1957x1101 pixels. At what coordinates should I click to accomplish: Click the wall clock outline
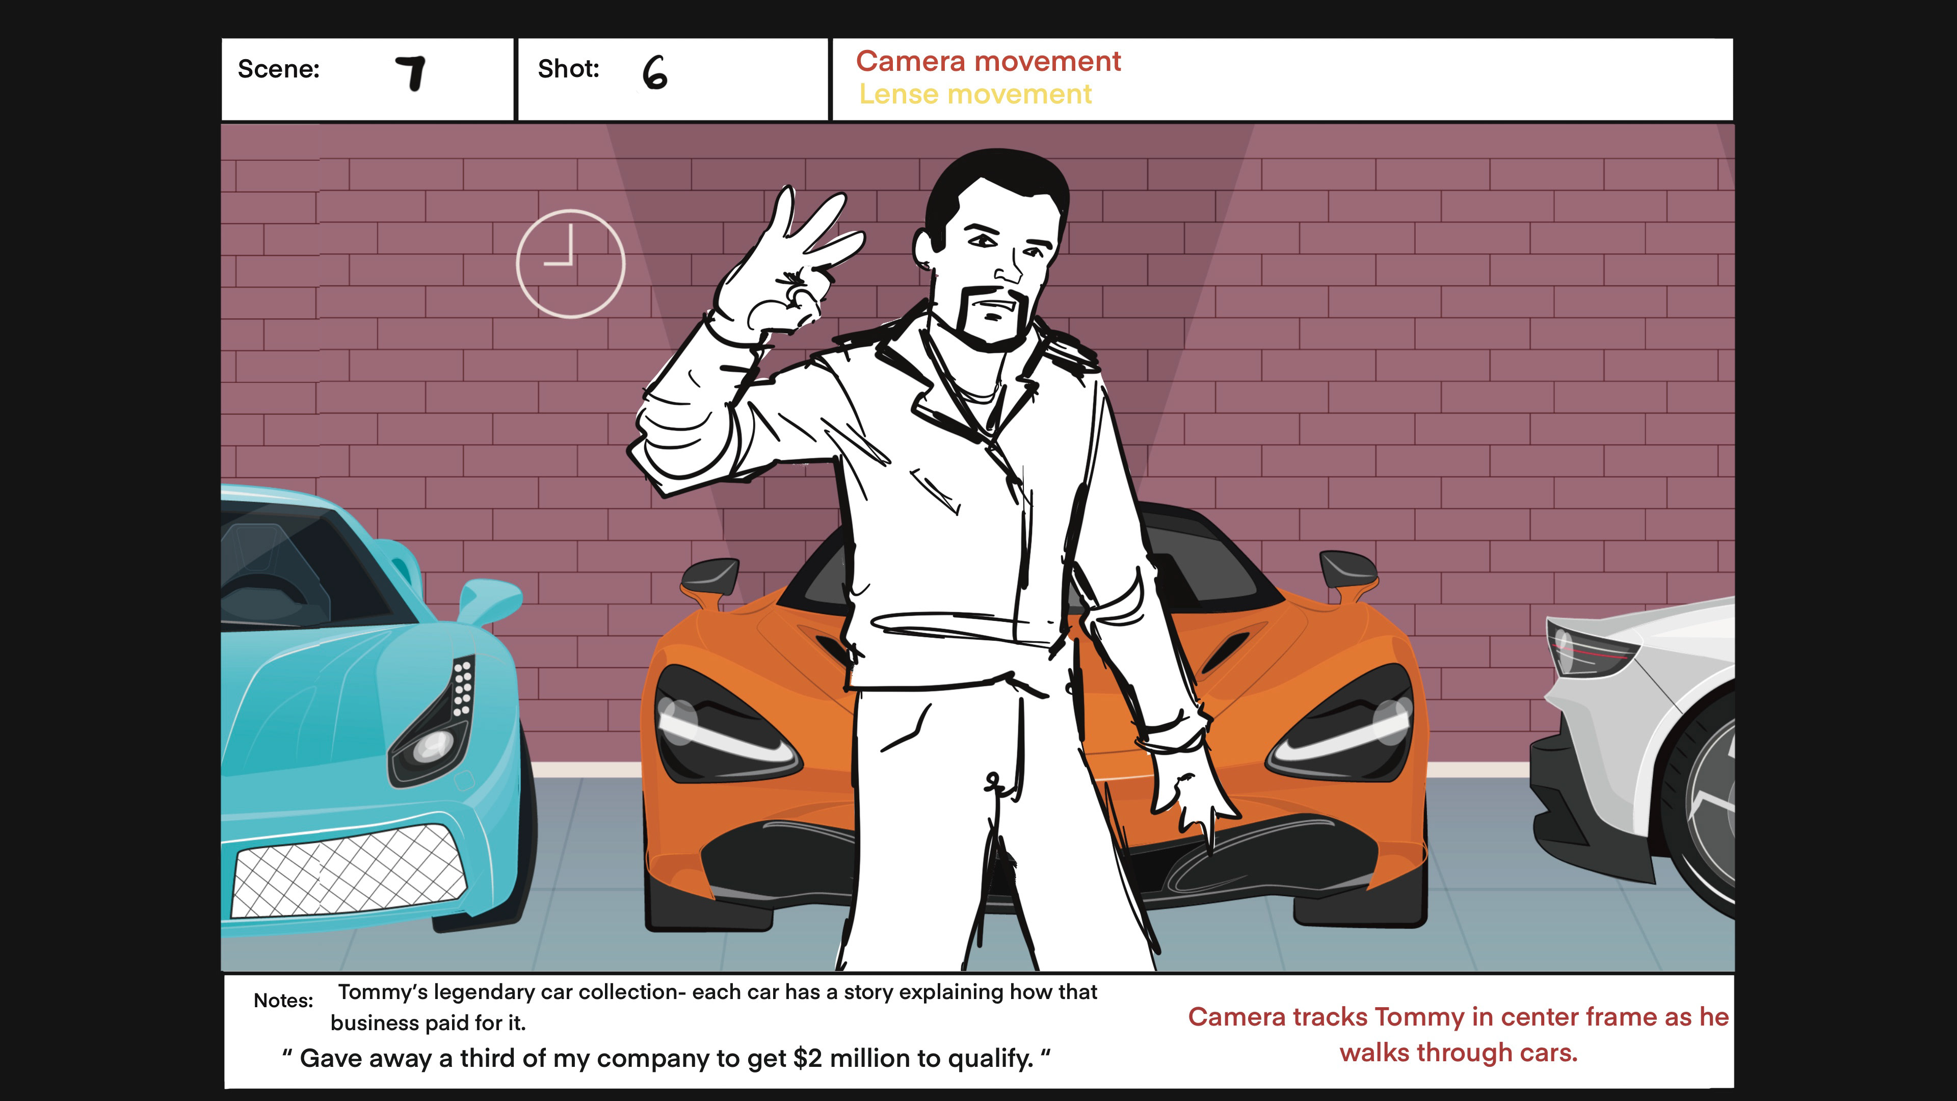[x=570, y=263]
